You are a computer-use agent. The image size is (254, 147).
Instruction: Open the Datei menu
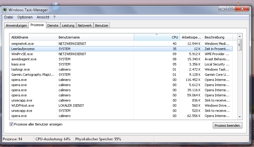tap(9, 17)
